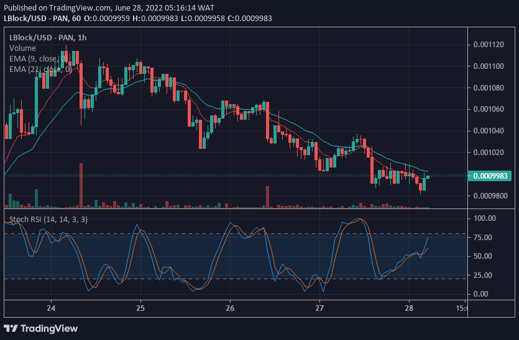Select the EMA (21, close, 0) indicator label

click(40, 69)
